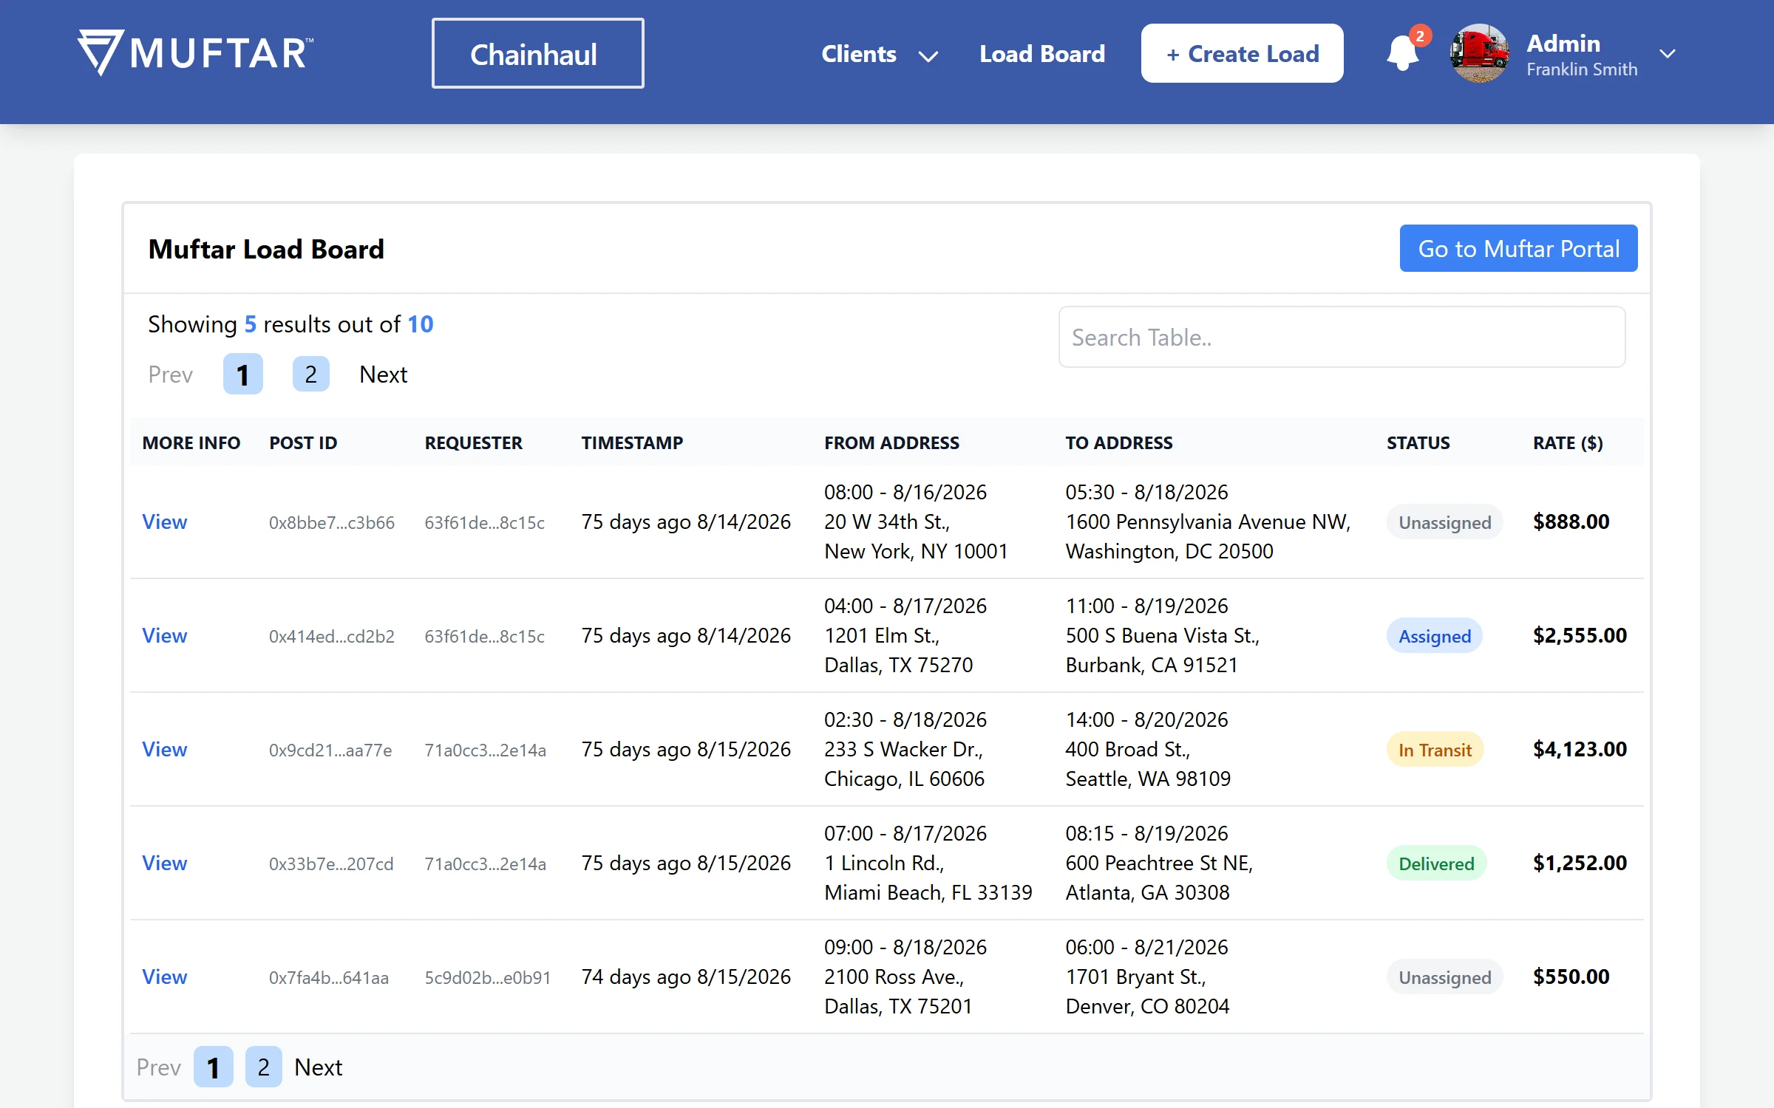1774x1108 pixels.
Task: View details for post 0x7fa4b...641aa
Action: 164,977
